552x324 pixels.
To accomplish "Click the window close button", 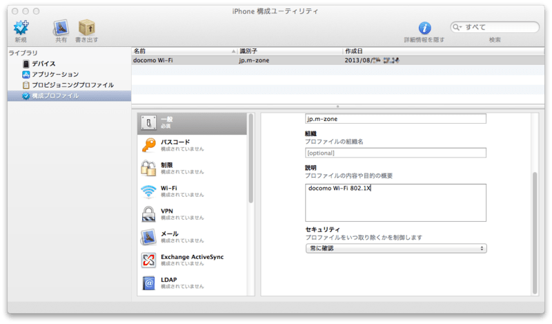I will click(x=15, y=11).
